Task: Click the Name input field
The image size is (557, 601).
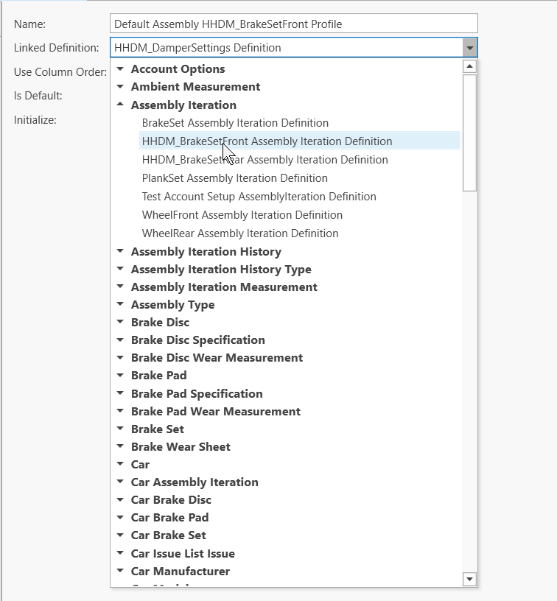Action: click(x=293, y=24)
